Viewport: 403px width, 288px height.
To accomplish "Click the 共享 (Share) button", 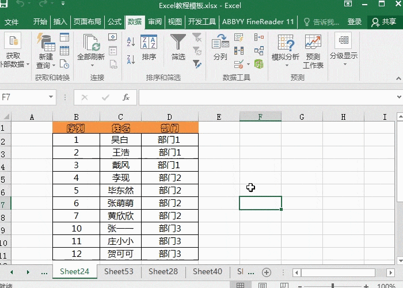I will pyautogui.click(x=384, y=22).
